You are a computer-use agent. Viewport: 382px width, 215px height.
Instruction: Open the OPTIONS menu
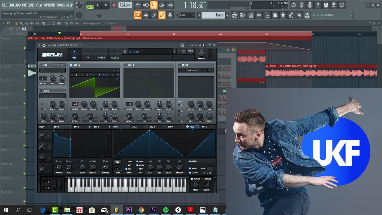pyautogui.click(x=50, y=5)
